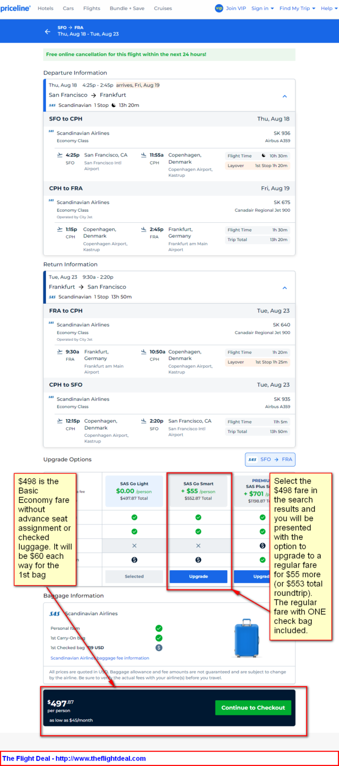
Task: Open the Hotels navigation item
Action: click(x=46, y=8)
